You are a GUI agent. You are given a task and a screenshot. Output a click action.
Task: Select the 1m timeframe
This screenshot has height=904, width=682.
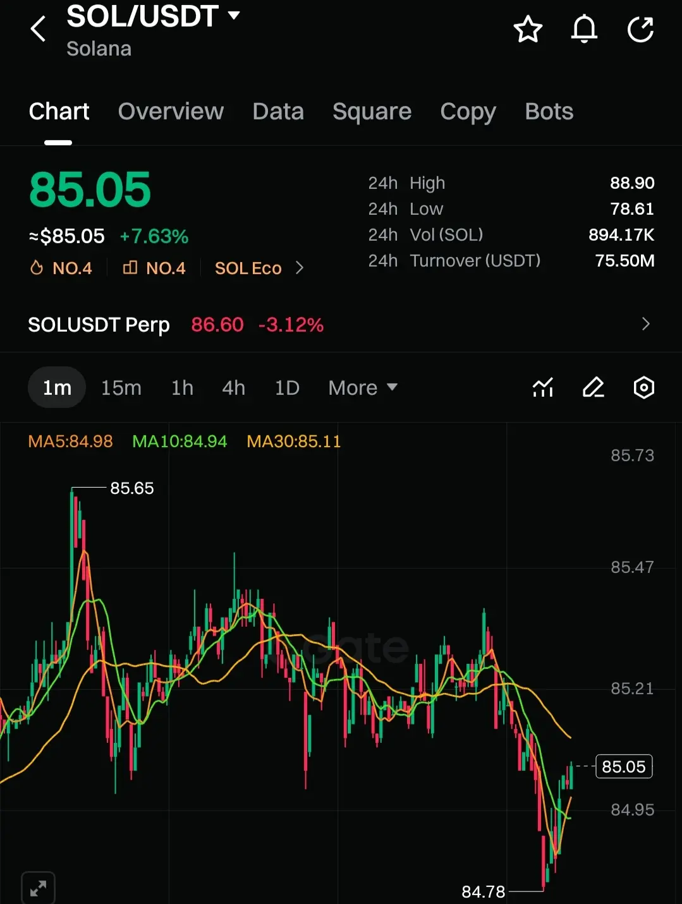tap(57, 387)
